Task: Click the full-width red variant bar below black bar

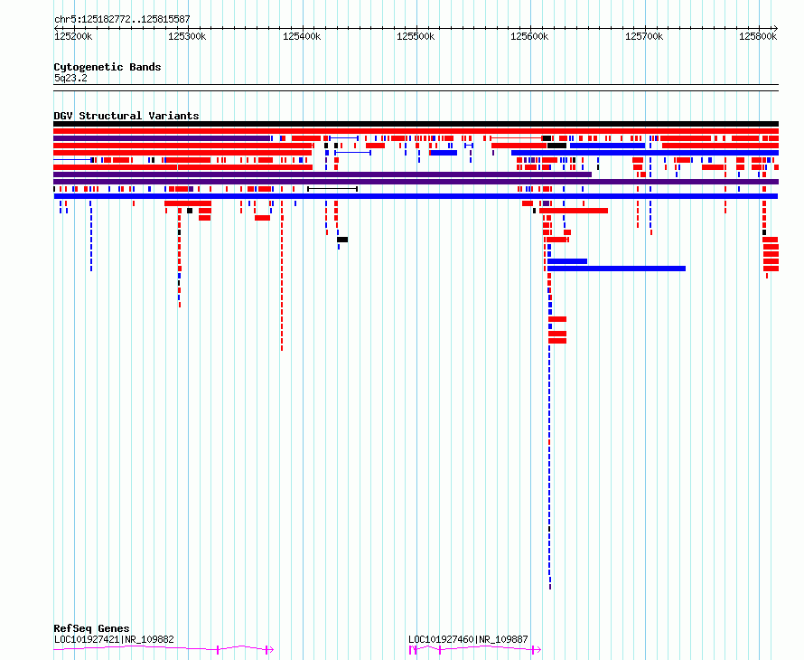Action: (x=416, y=131)
